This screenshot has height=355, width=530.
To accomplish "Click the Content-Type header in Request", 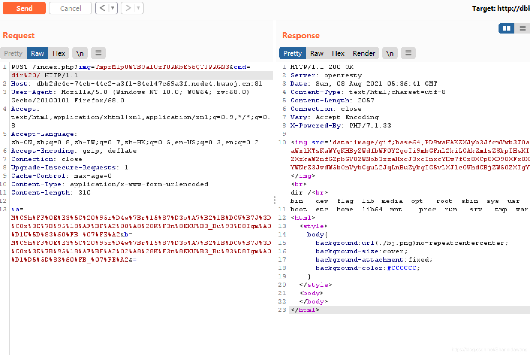I will pyautogui.click(x=110, y=184).
